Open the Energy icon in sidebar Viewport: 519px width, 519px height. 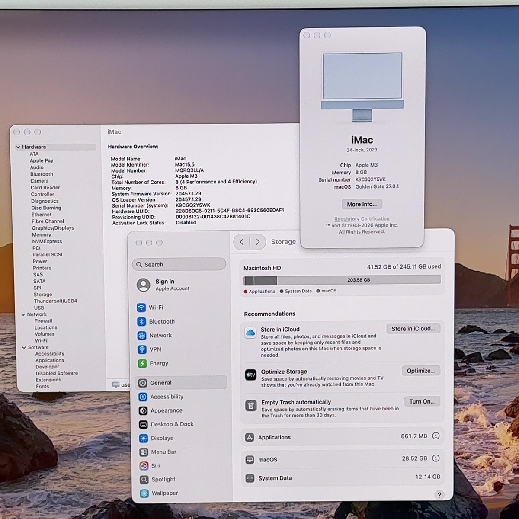click(142, 363)
